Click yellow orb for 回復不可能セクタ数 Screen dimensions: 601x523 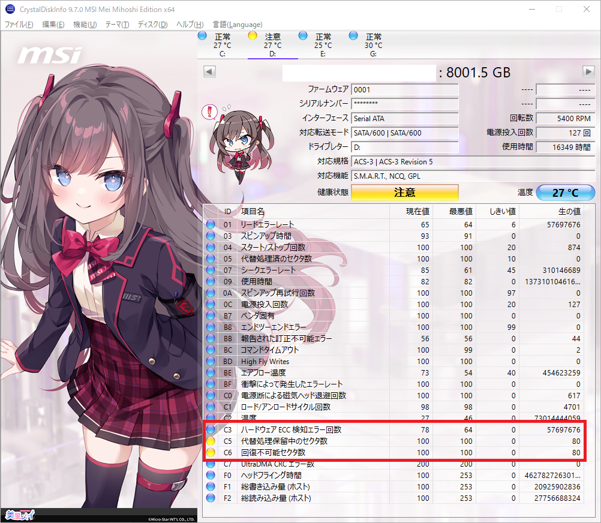[211, 452]
